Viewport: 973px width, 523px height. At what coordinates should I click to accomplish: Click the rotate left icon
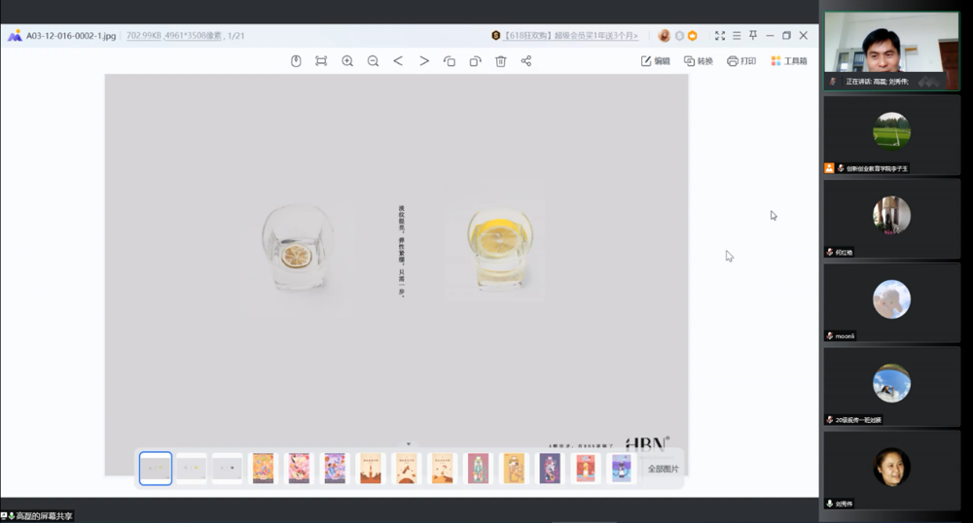[x=450, y=61]
